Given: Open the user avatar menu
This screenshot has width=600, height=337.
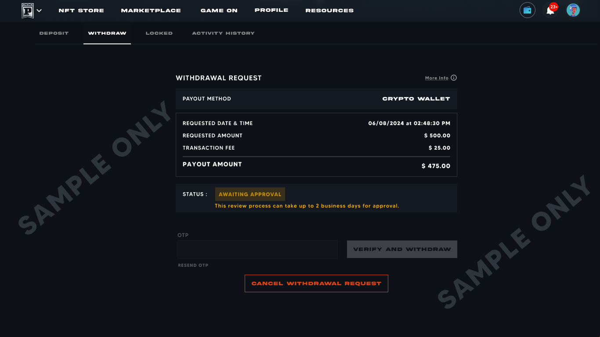Looking at the screenshot, I should coord(573,10).
